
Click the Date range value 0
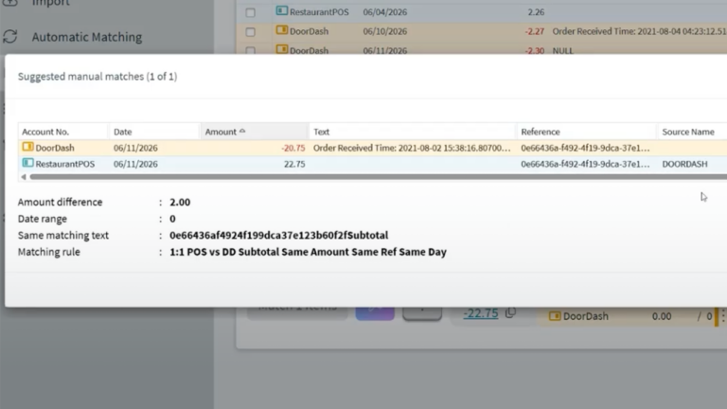coord(172,219)
